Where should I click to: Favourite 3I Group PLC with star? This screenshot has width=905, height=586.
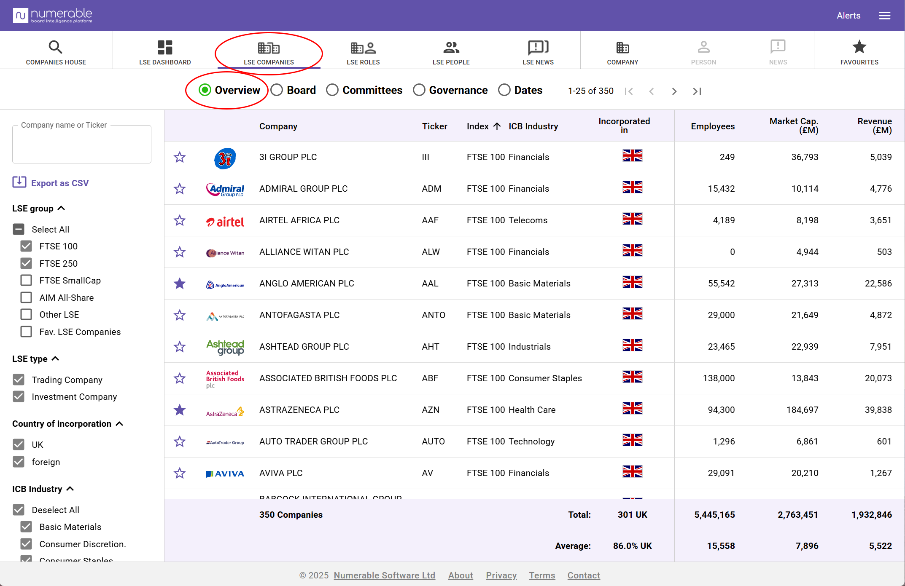(180, 157)
